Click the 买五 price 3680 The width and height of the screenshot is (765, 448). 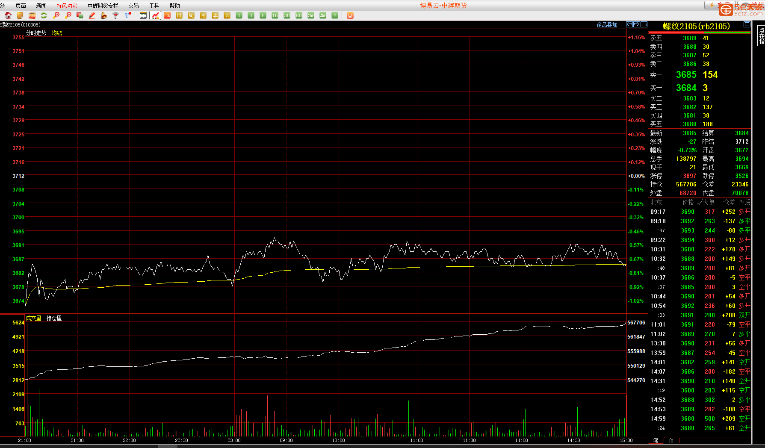click(x=690, y=124)
